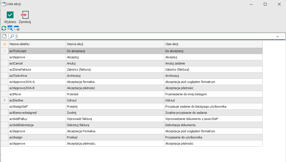Maximize the Lista akcji window
The image size is (286, 162).
click(x=265, y=4)
